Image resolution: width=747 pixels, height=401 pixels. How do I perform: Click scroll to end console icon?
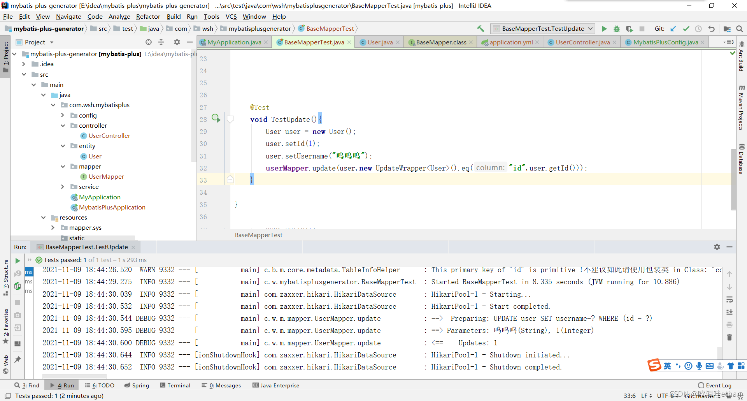pos(729,312)
